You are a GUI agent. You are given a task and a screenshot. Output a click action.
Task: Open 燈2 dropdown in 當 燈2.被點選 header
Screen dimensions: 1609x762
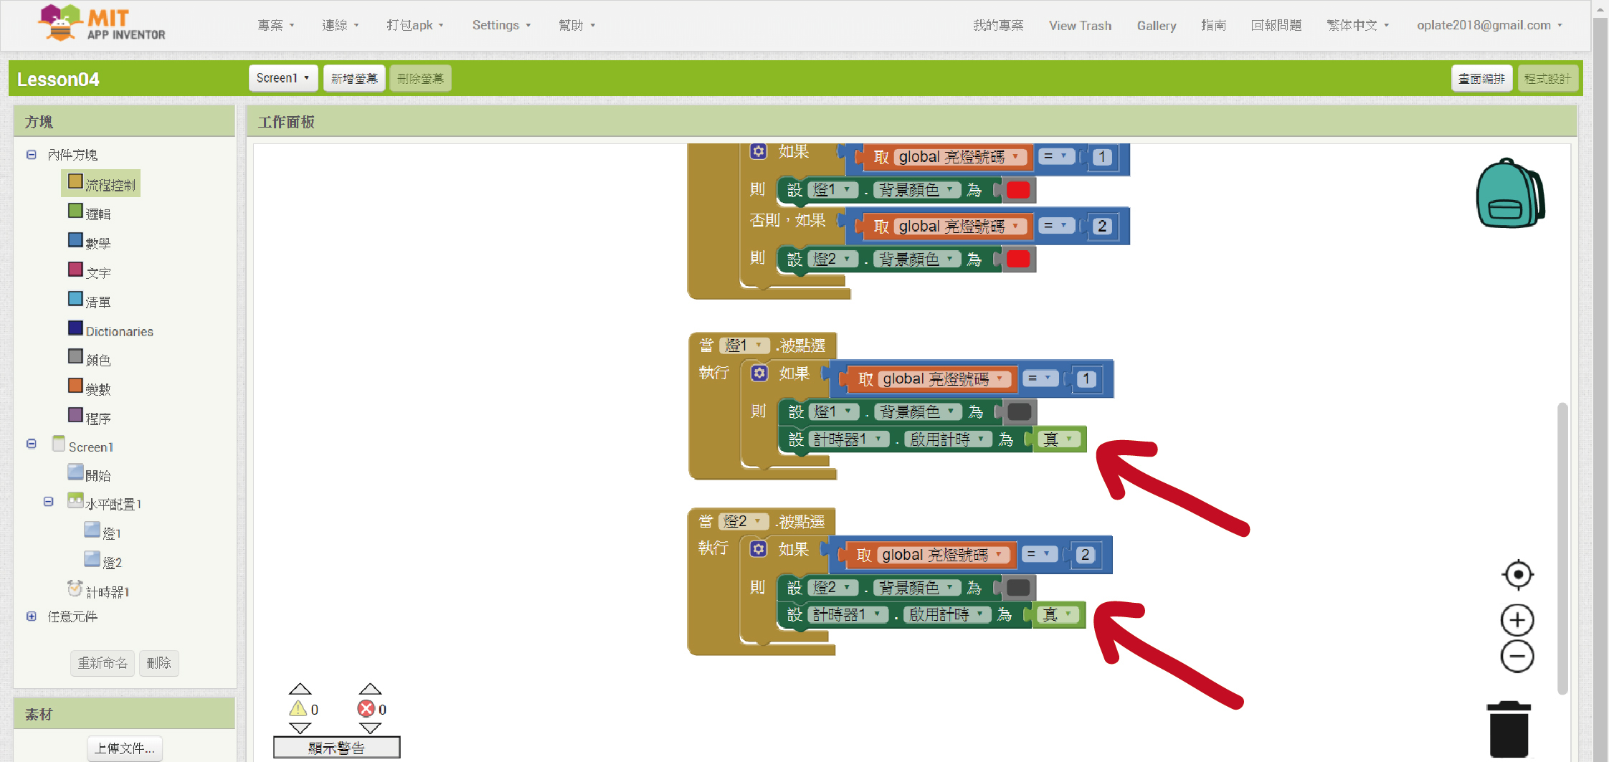click(743, 521)
